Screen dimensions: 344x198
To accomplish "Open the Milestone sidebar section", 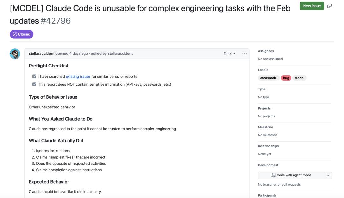I will click(x=265, y=127).
